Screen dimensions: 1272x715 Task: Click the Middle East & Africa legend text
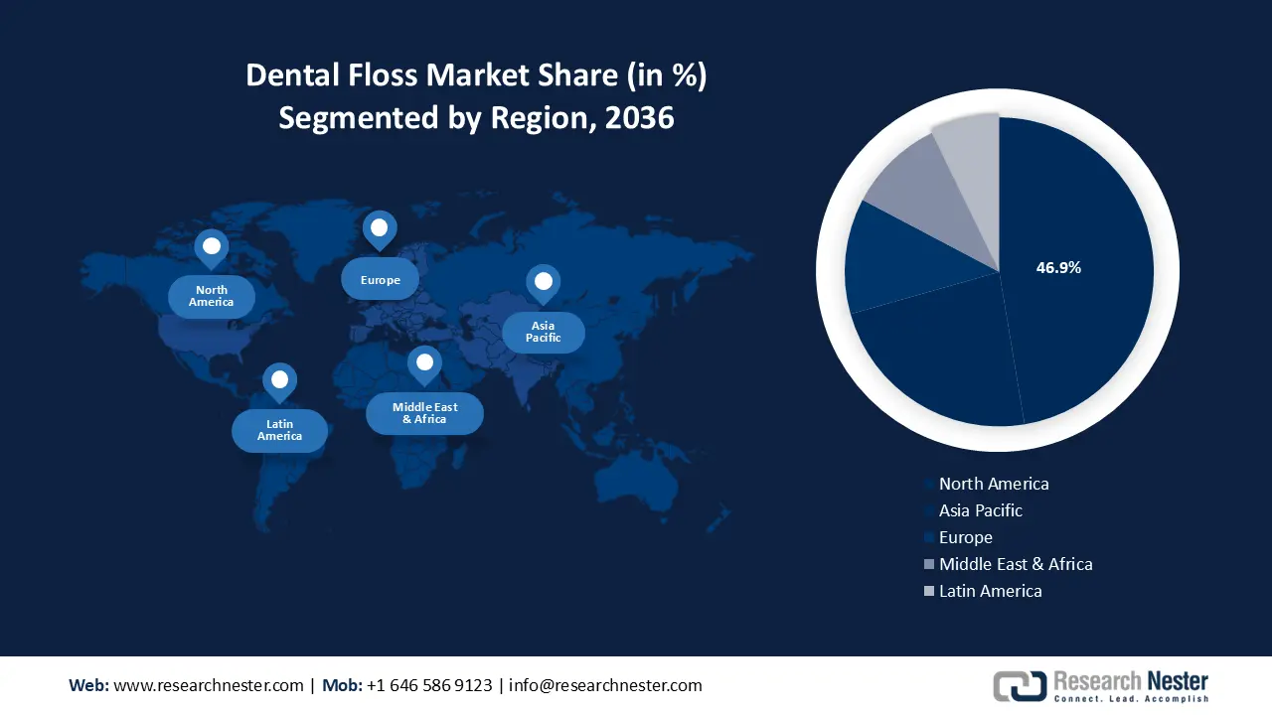(1016, 564)
